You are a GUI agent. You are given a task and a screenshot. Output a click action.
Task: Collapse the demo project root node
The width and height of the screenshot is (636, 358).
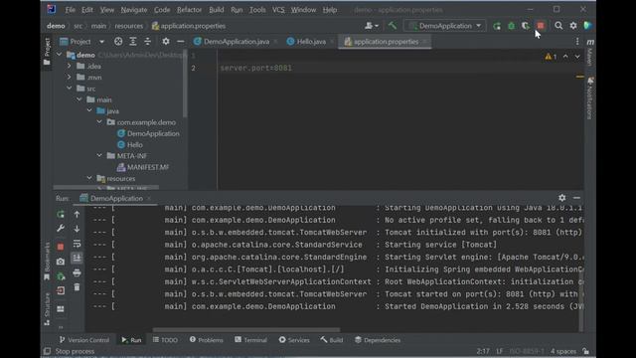pos(60,55)
